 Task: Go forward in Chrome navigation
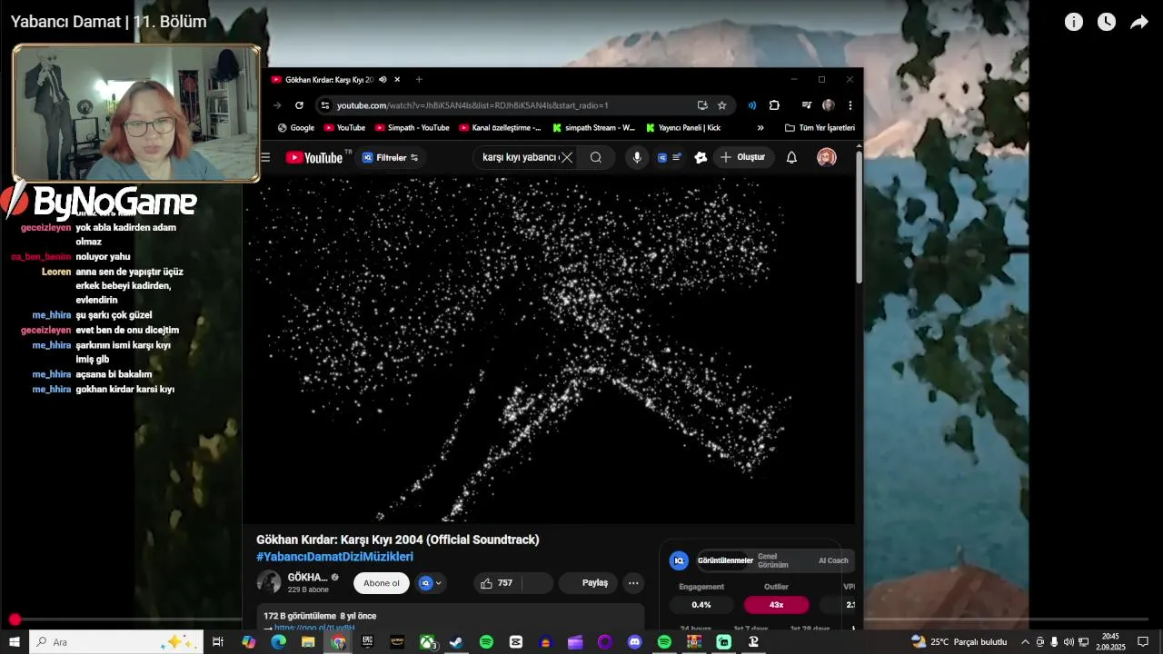(277, 105)
